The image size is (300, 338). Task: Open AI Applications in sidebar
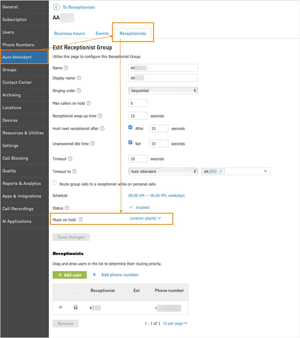pyautogui.click(x=24, y=221)
